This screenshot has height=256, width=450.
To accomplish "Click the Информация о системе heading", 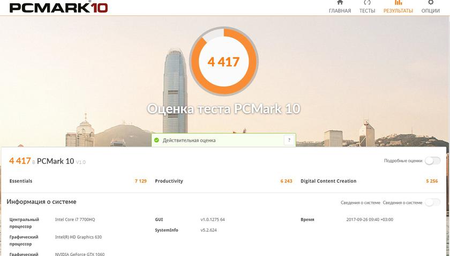I will click(x=41, y=202).
